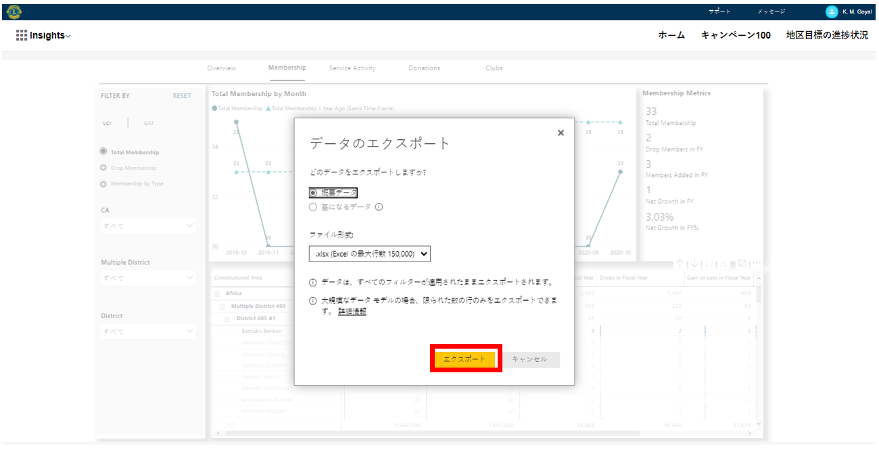Open the more options ellipsis icon
The image size is (879, 450).
point(757,264)
